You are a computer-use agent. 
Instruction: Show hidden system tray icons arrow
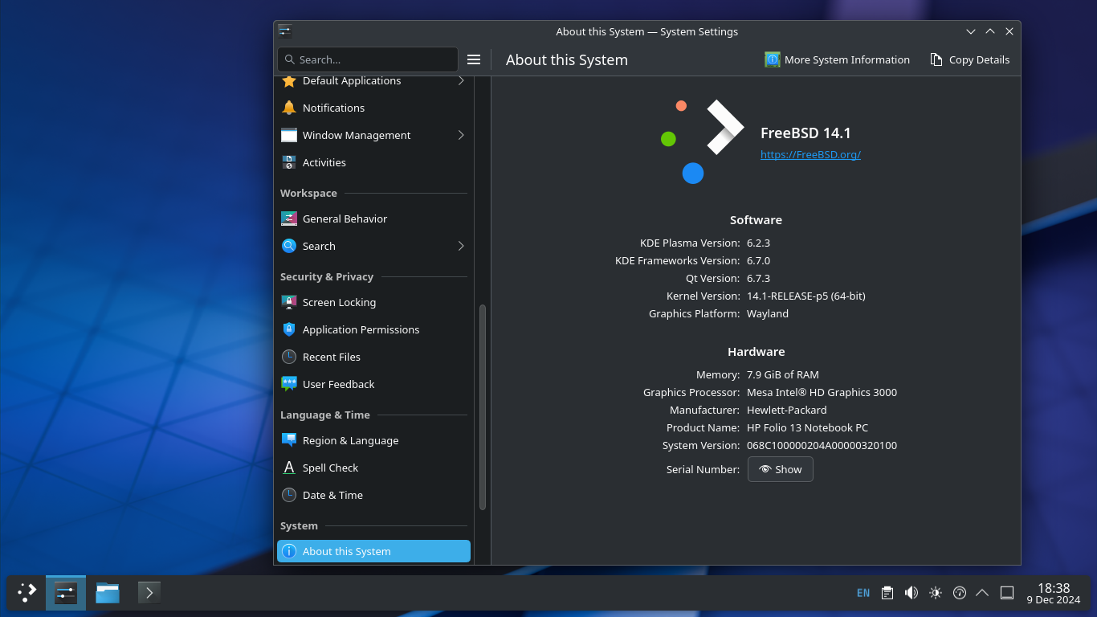[x=982, y=593]
